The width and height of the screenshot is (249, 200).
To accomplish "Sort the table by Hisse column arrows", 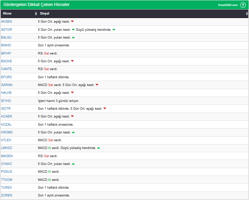I will pos(36,14).
